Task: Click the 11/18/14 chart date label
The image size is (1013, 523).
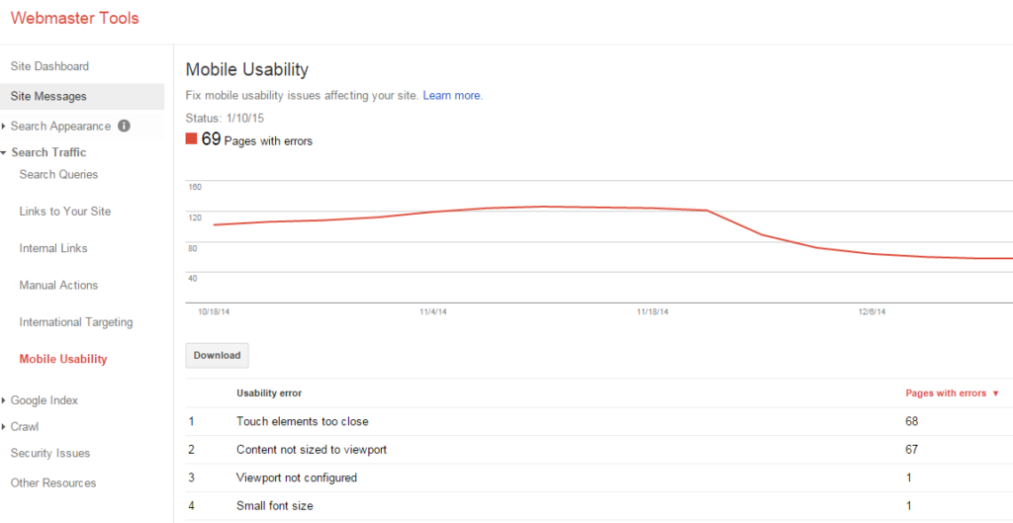Action: (x=652, y=311)
